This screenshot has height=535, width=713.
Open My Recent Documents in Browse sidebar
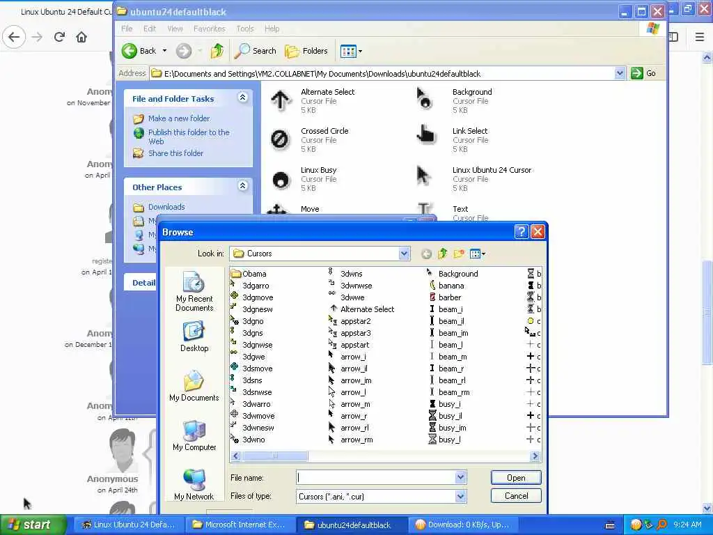[194, 291]
